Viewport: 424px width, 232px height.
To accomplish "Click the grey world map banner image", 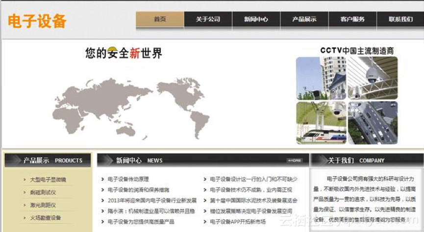I will [131, 108].
